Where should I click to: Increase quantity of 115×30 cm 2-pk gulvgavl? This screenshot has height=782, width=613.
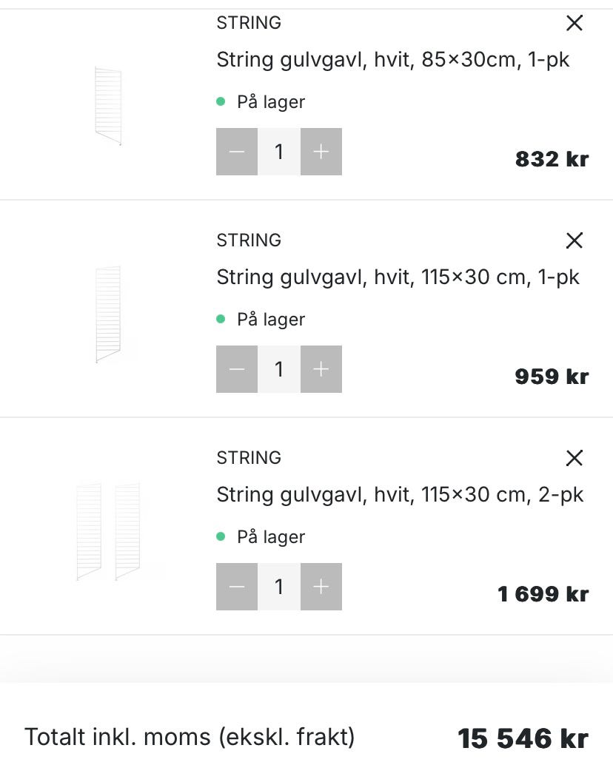tap(321, 587)
